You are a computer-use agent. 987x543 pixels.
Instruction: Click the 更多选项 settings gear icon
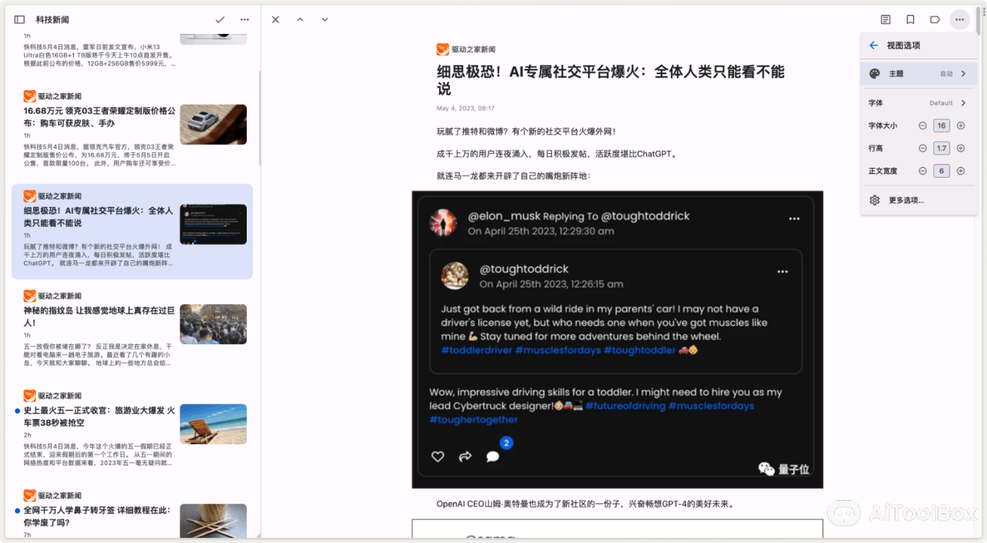pos(874,200)
